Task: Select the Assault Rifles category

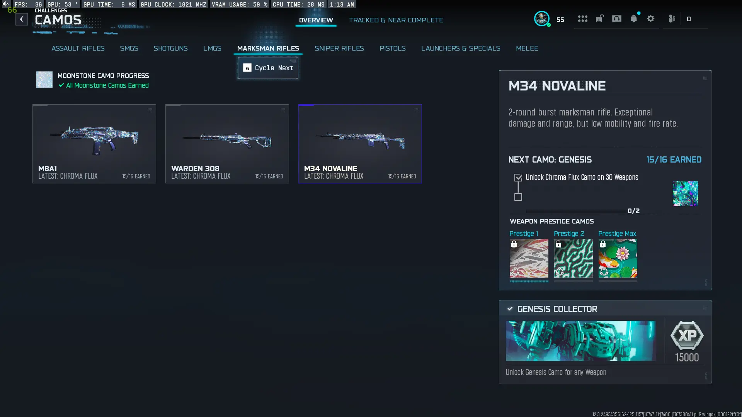Action: click(x=78, y=48)
